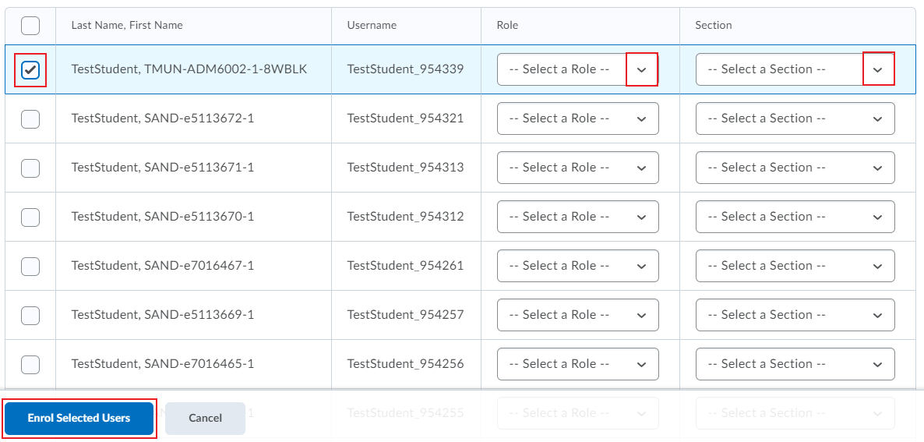The width and height of the screenshot is (924, 442).
Task: Check the box for TestStudent_954261
Action: [x=30, y=267]
